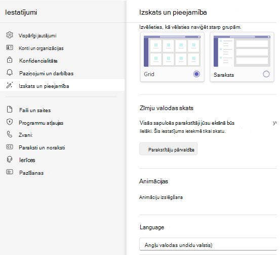Click the Saraksts layout preview thumbnail
280x255 pixels.
242,51
